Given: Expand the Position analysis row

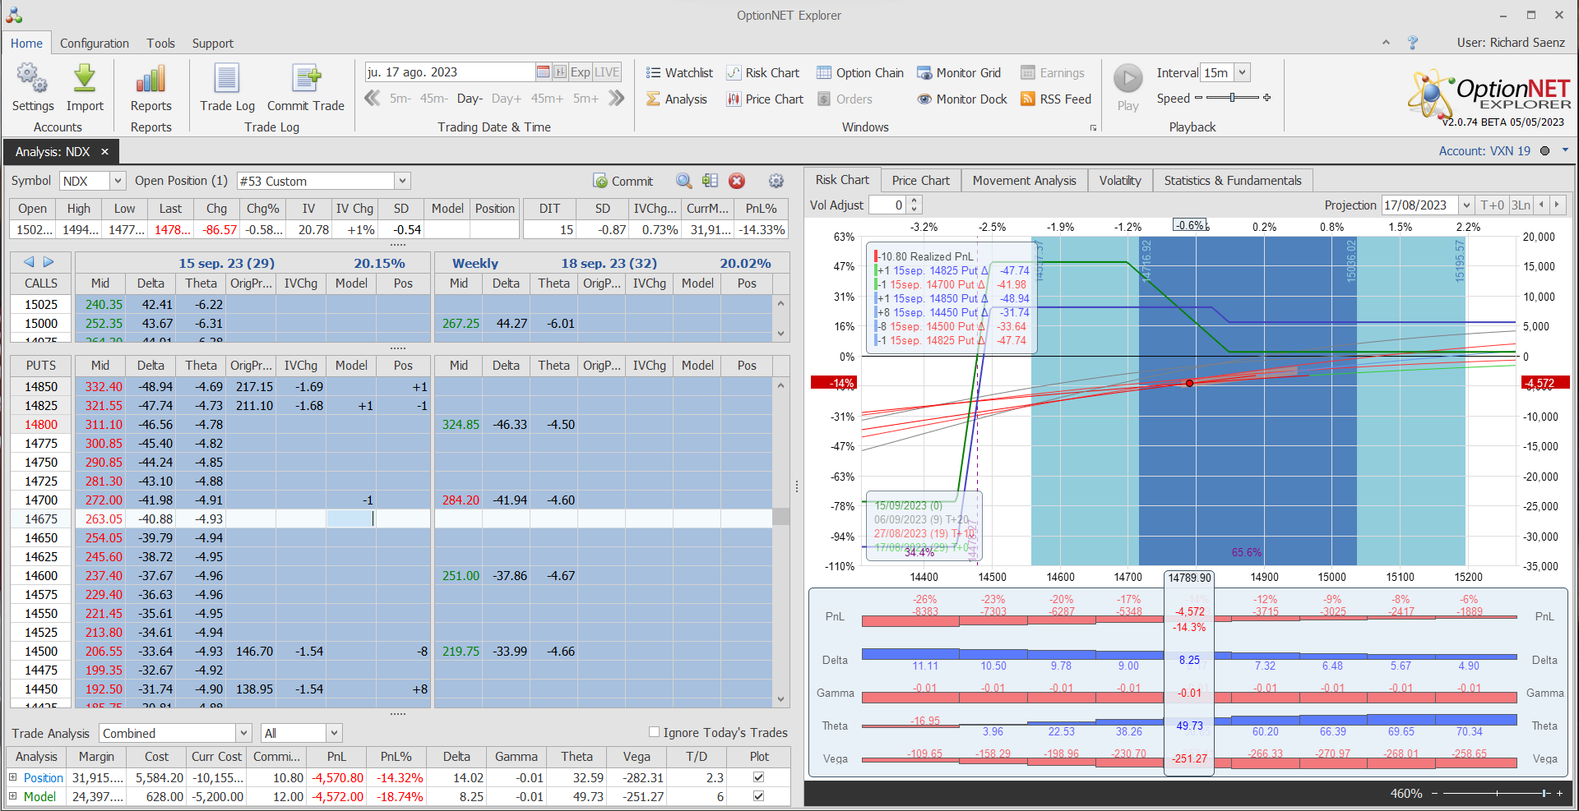Looking at the screenshot, I should (x=13, y=777).
